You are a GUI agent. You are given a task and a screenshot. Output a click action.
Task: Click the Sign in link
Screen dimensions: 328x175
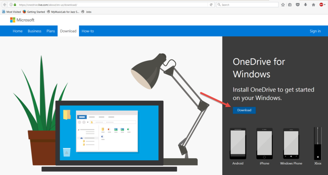(x=315, y=31)
